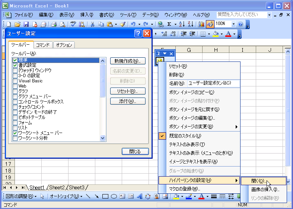
Task: Click the smiley face custom button
Action: [x=160, y=61]
